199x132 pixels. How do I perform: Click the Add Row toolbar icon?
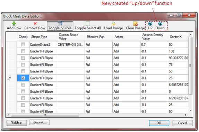tap(14, 23)
